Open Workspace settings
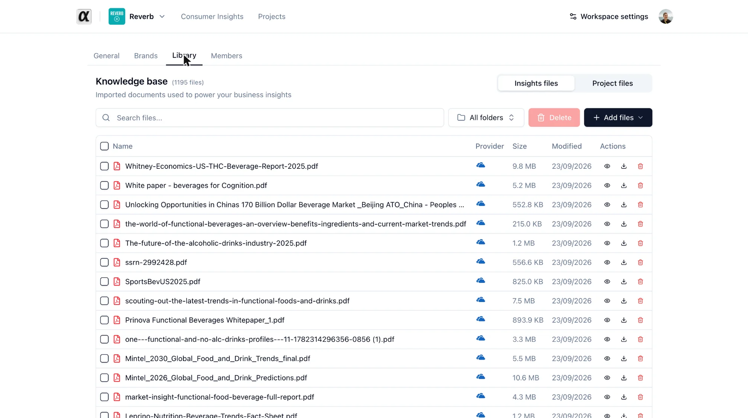This screenshot has height=418, width=748. tap(608, 16)
